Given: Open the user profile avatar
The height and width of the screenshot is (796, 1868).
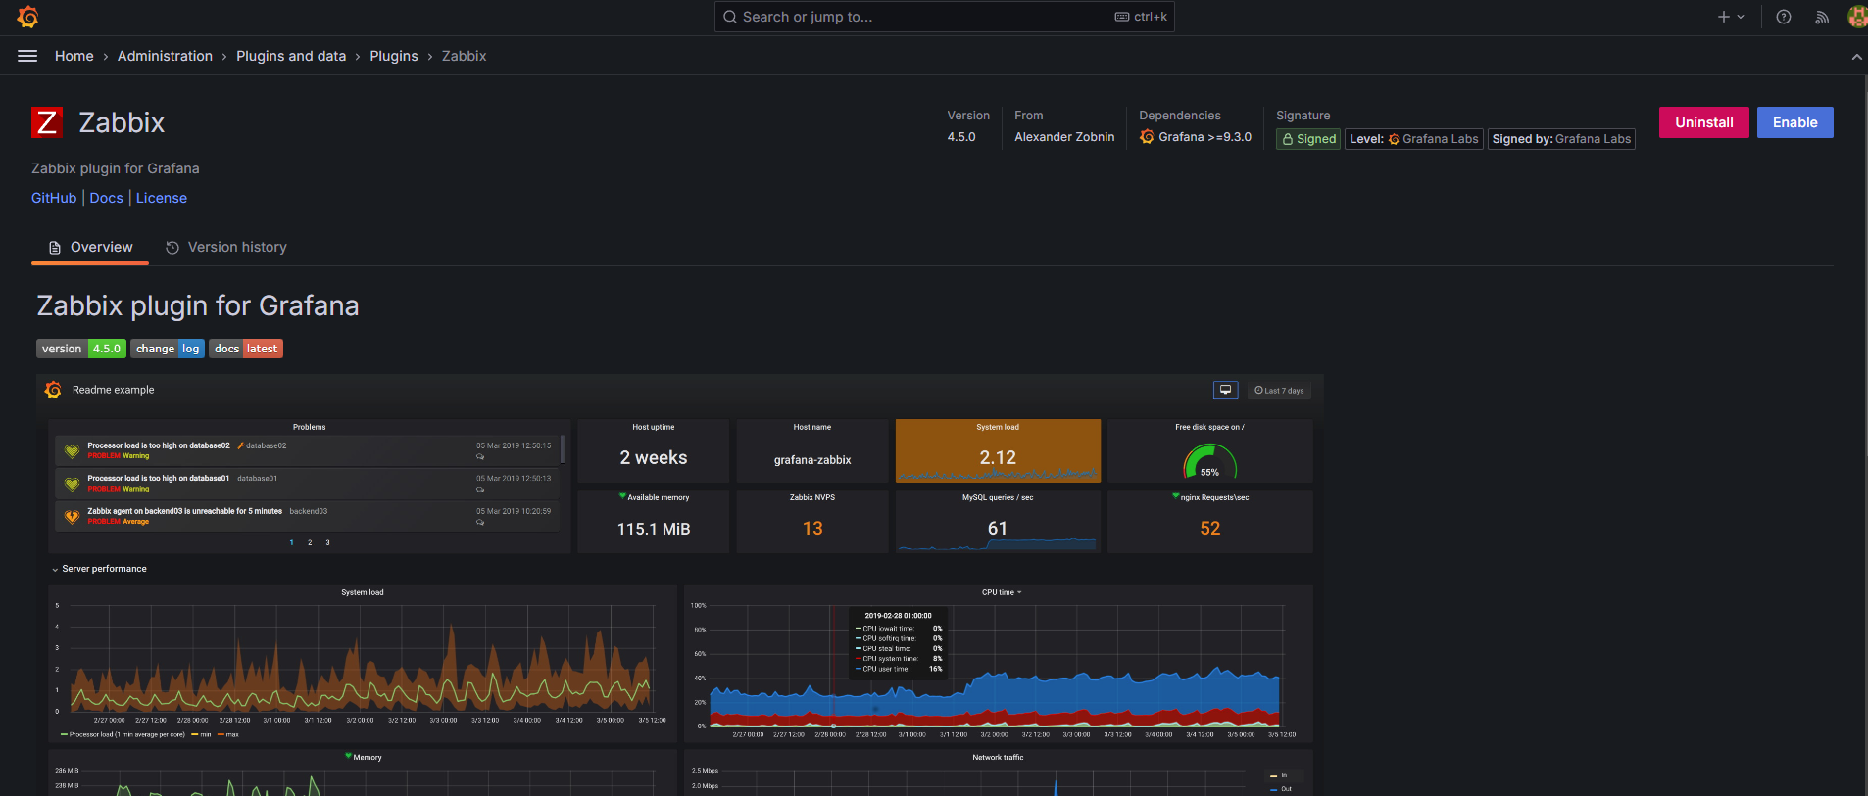Looking at the screenshot, I should (1857, 17).
